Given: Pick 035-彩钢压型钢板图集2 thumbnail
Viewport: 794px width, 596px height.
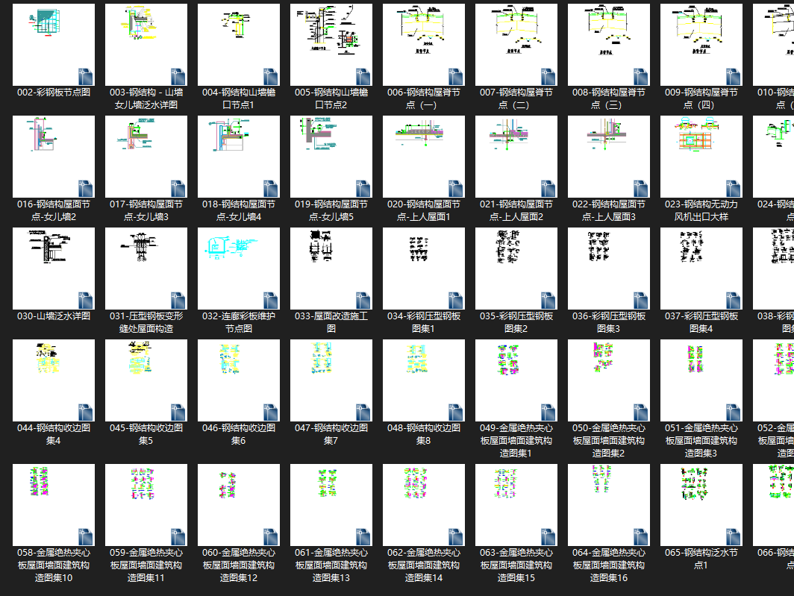Looking at the screenshot, I should tap(516, 269).
